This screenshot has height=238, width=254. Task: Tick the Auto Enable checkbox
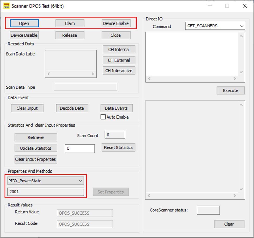pos(103,117)
